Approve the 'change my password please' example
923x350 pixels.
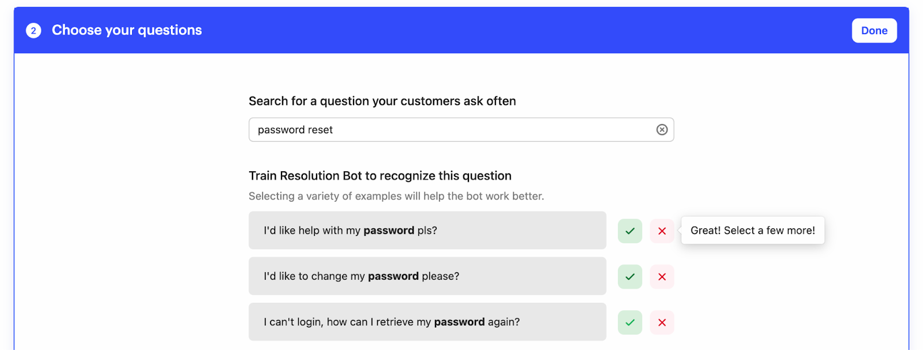(x=630, y=277)
